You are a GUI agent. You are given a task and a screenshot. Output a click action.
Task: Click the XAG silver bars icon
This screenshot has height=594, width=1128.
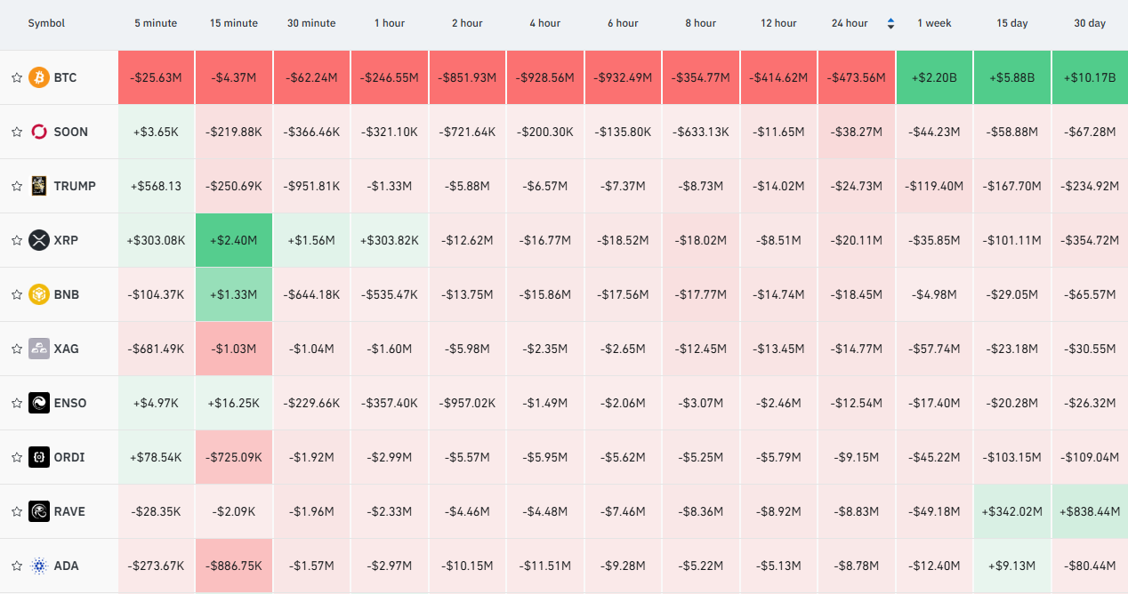(x=38, y=349)
